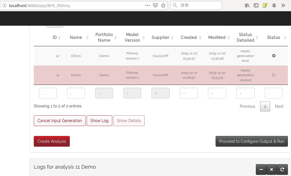Image resolution: width=291 pixels, height=176 pixels.
Task: Click the ID column filter input box
Action: (48, 93)
